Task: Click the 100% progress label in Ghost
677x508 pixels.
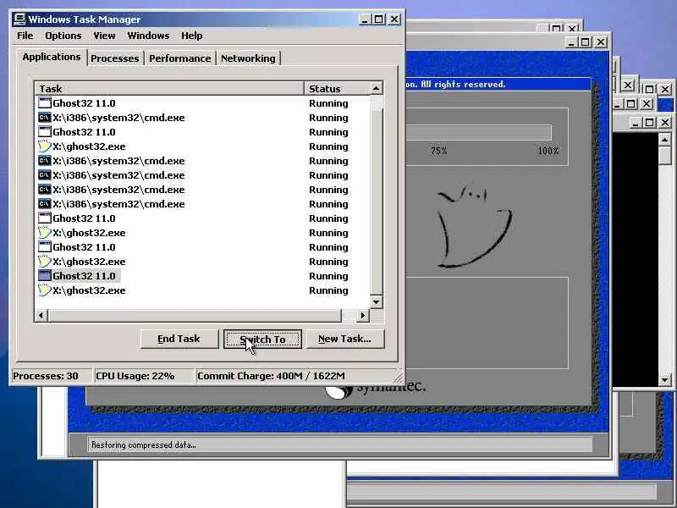Action: pyautogui.click(x=548, y=151)
